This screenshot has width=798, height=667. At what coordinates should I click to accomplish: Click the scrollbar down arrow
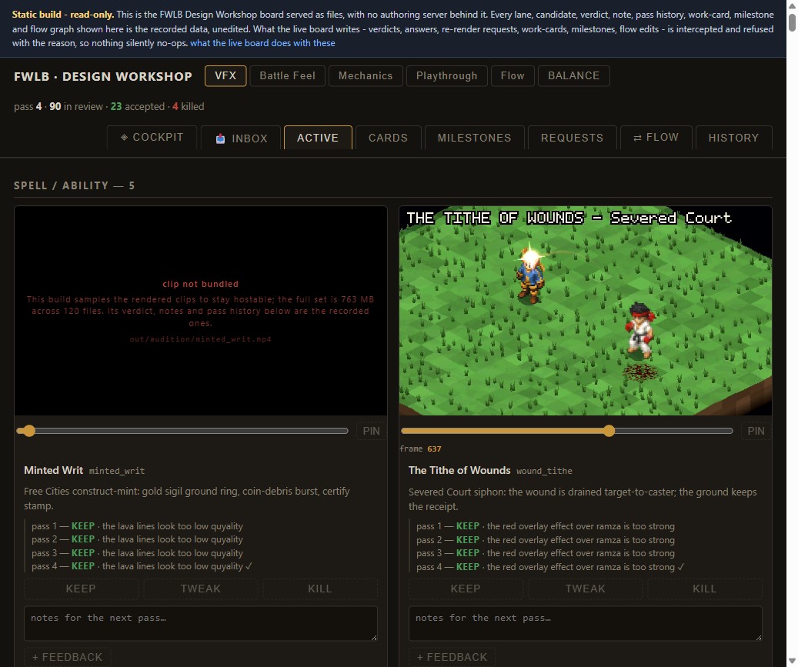[792, 661]
